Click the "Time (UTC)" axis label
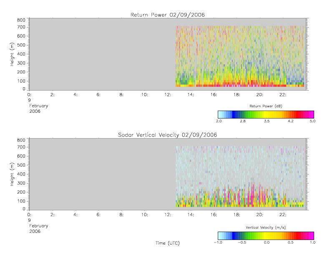This screenshot has height=255, width=330. (168, 243)
